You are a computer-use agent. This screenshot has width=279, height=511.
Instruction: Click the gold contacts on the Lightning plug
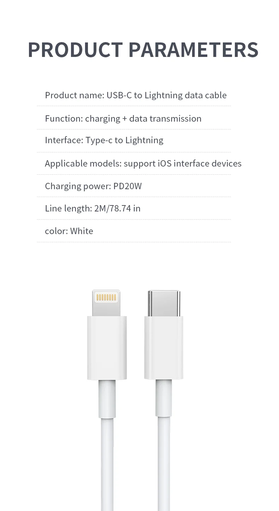[x=106, y=297]
